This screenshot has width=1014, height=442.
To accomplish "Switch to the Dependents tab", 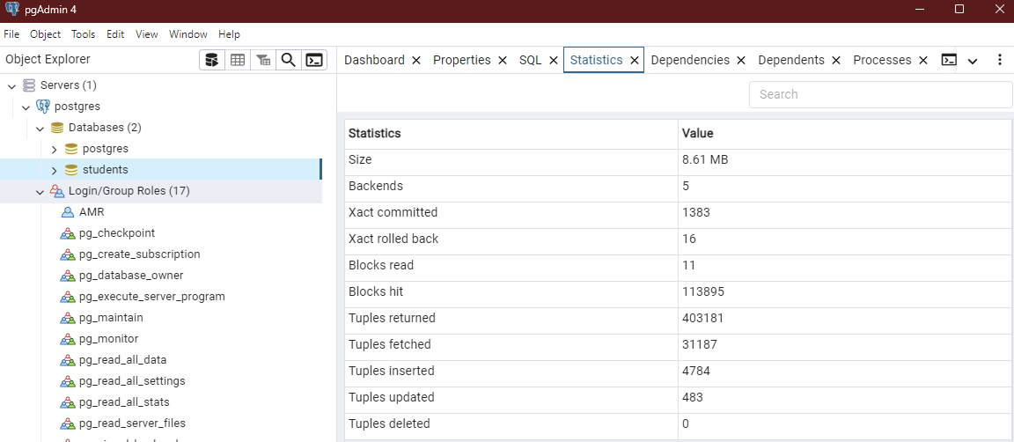I will click(x=791, y=60).
